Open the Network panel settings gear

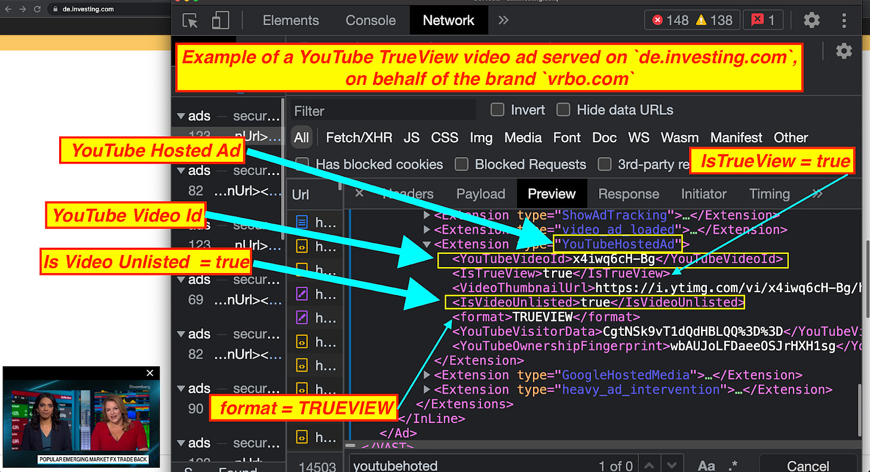click(x=844, y=51)
